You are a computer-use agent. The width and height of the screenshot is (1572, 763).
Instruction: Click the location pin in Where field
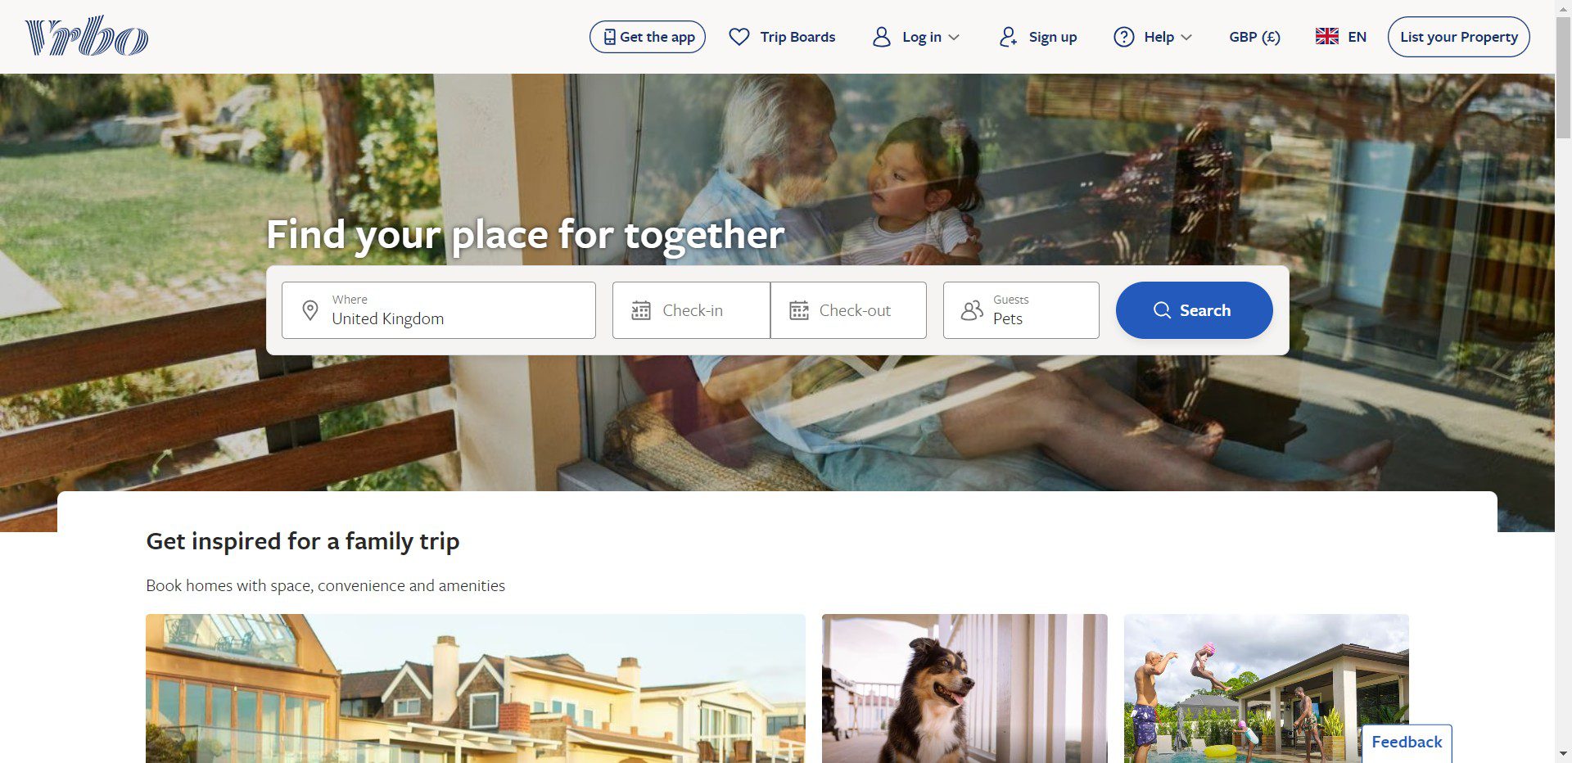310,310
